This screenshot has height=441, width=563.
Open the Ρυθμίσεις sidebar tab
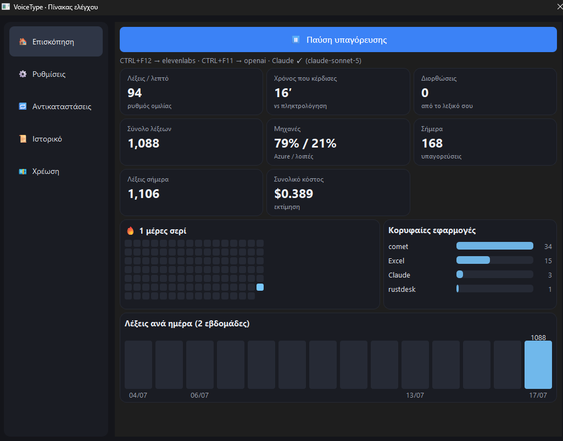pos(56,74)
